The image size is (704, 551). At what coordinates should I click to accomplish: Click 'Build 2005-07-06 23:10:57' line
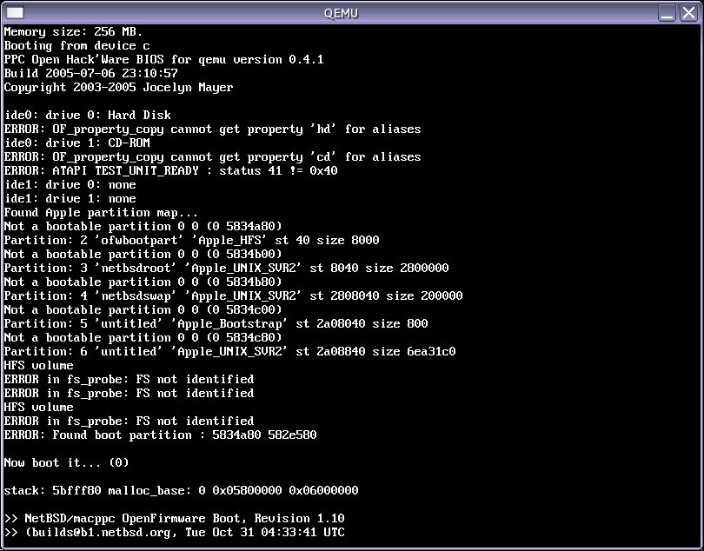pyautogui.click(x=90, y=73)
